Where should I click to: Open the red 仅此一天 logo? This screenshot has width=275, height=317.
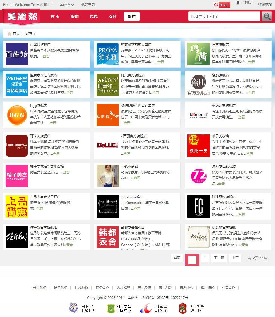coord(199,146)
